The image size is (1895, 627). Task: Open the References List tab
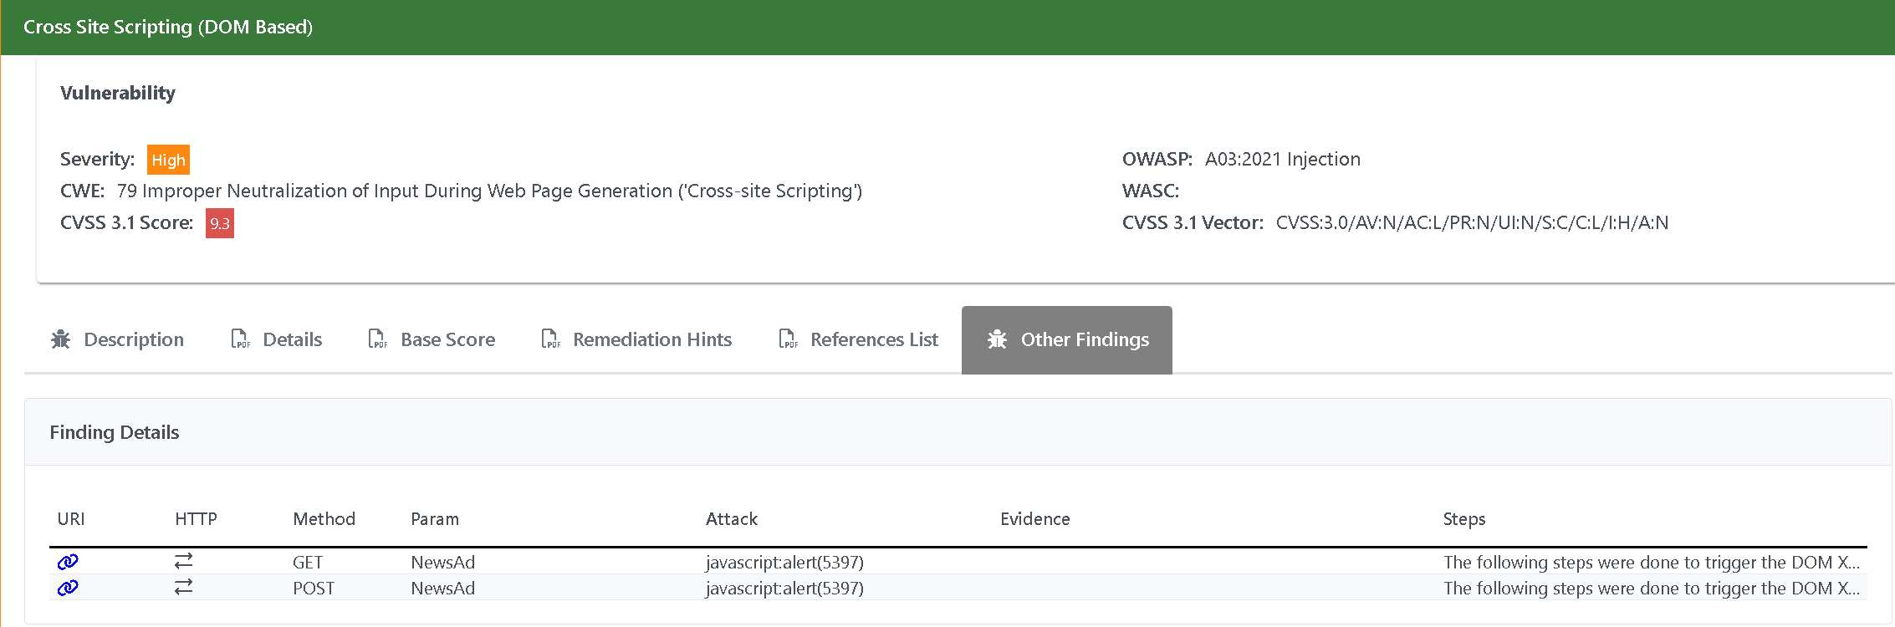click(x=874, y=339)
